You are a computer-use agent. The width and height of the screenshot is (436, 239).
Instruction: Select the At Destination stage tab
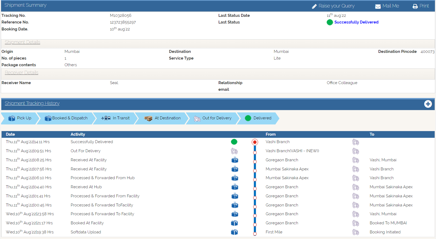tap(162, 118)
